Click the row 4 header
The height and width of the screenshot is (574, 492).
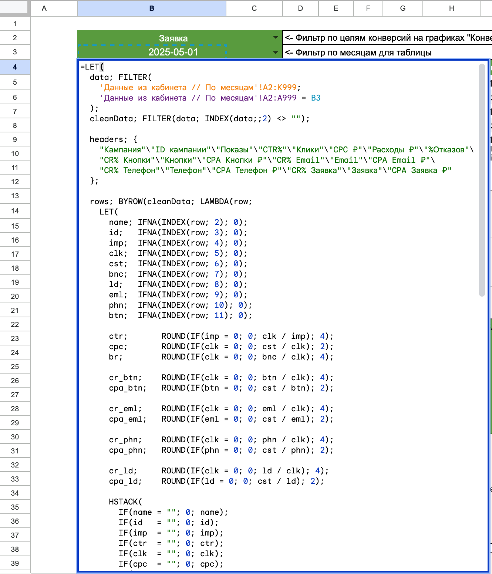[15, 67]
